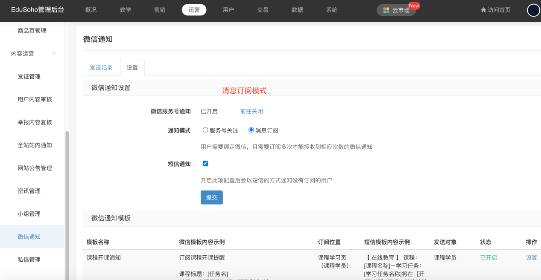Image resolution: width=541 pixels, height=280 pixels.
Task: Open the user avatar circle
Action: tap(534, 10)
